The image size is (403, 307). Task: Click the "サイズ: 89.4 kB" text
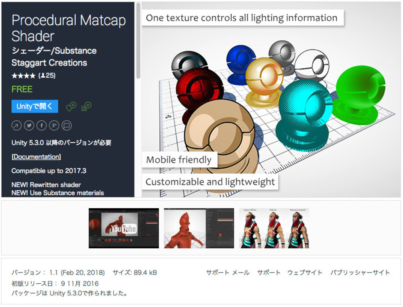pos(135,273)
